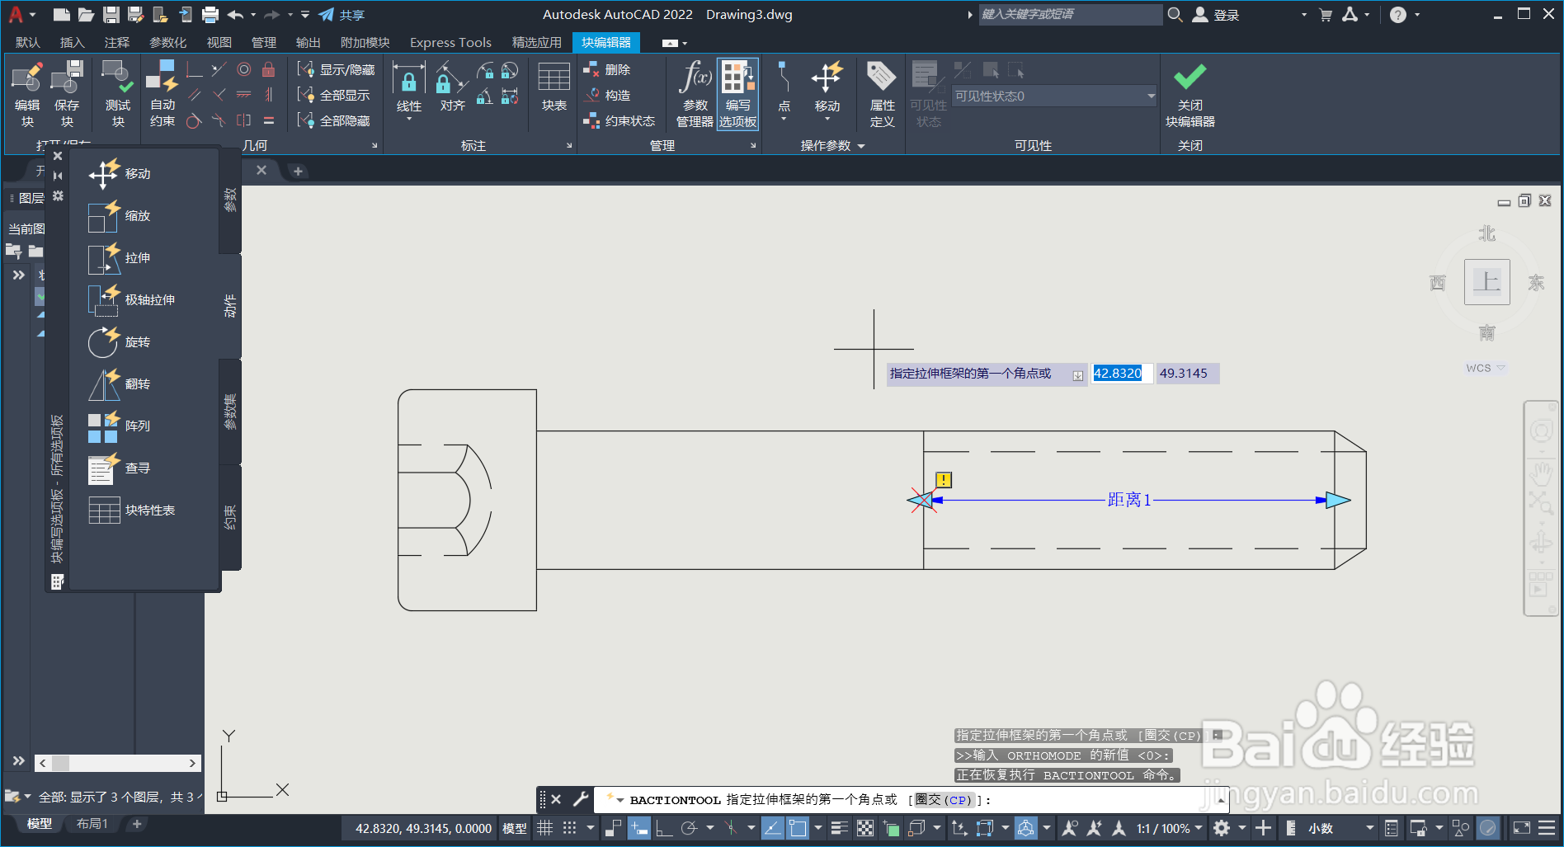Click 关闭块编辑器 green check button
Image resolution: width=1564 pixels, height=847 pixels.
1189,94
